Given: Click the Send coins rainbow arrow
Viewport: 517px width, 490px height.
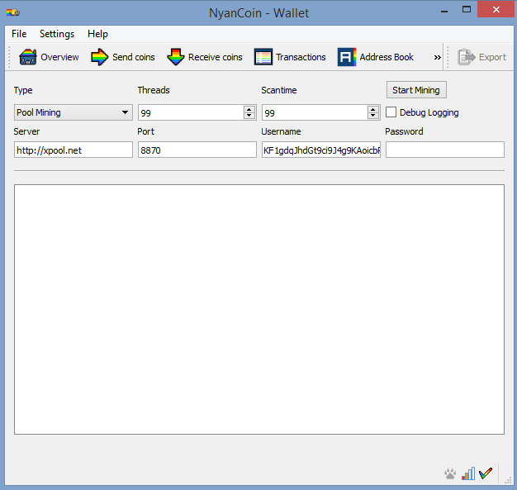Looking at the screenshot, I should (99, 57).
